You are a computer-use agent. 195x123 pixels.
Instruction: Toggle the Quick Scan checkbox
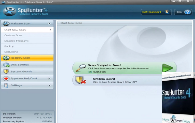(x=90, y=72)
